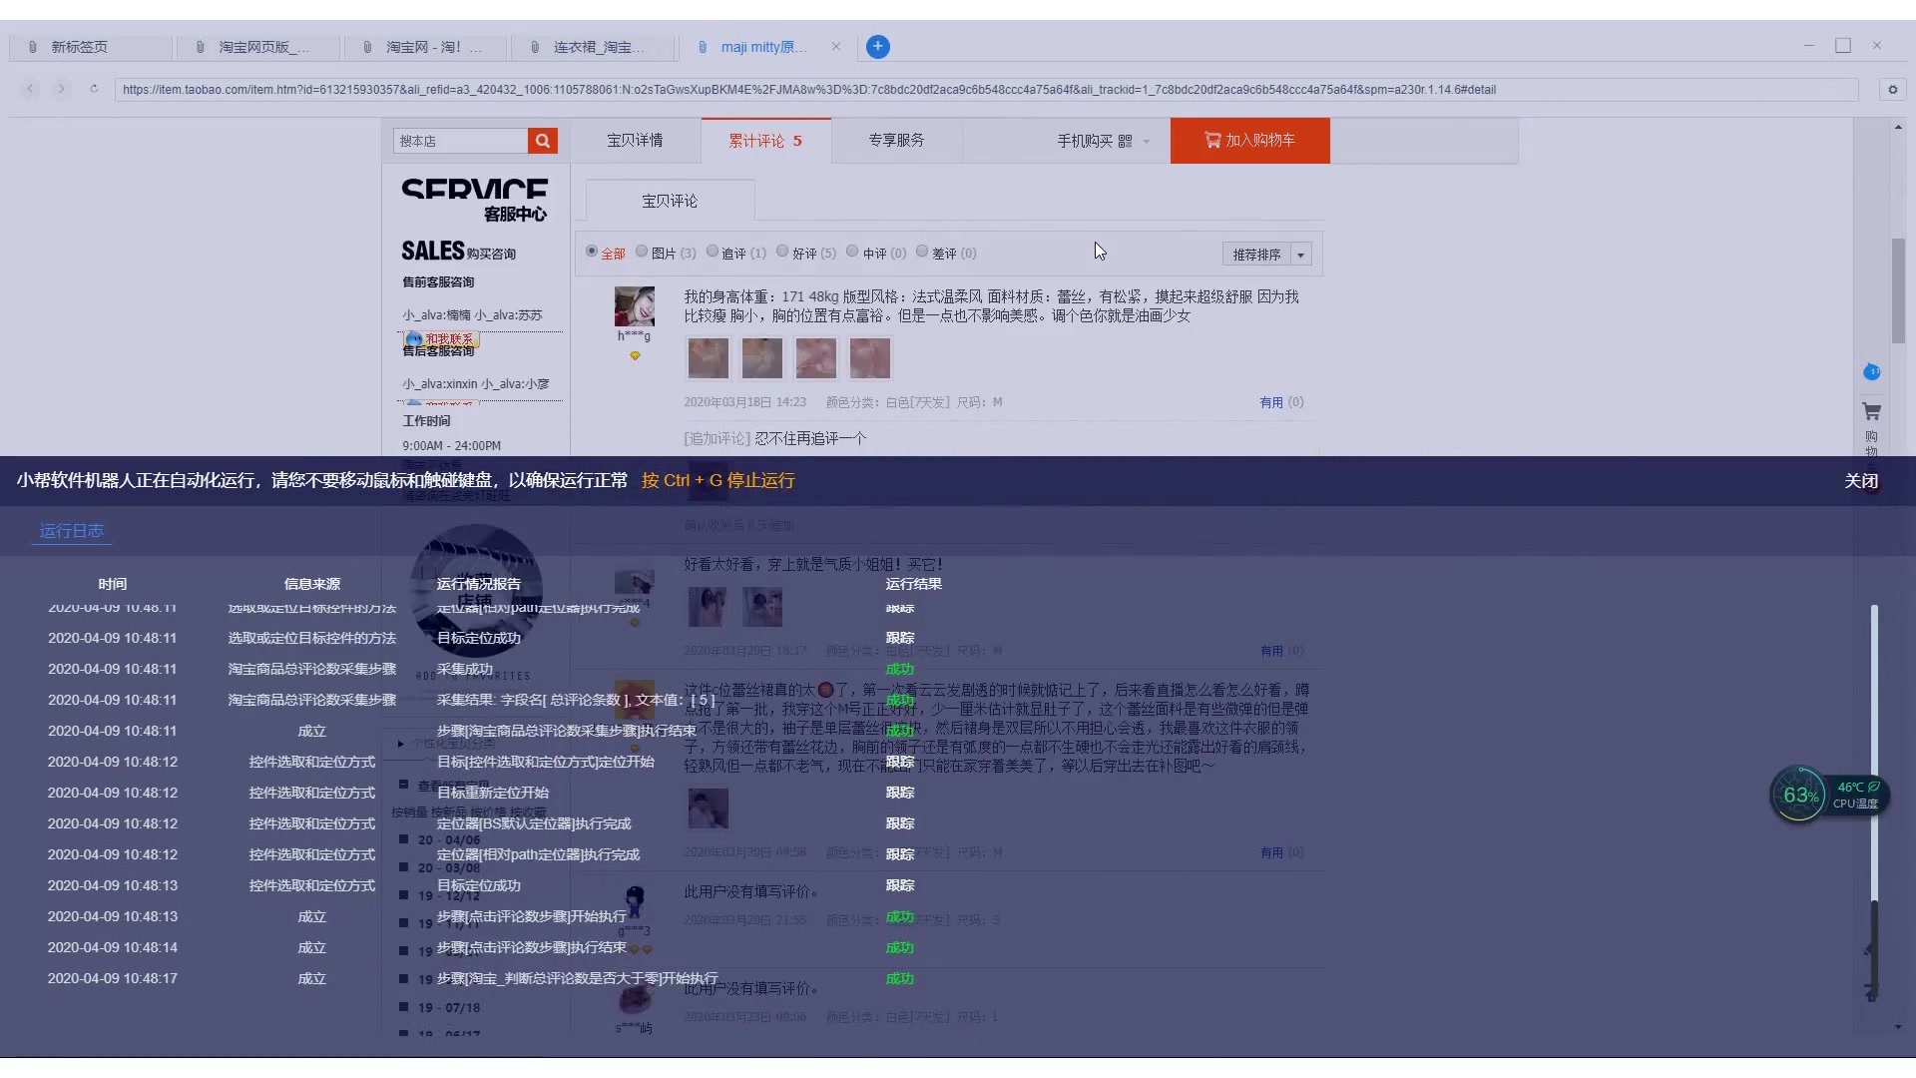Select log entry 采集成功

[465, 669]
